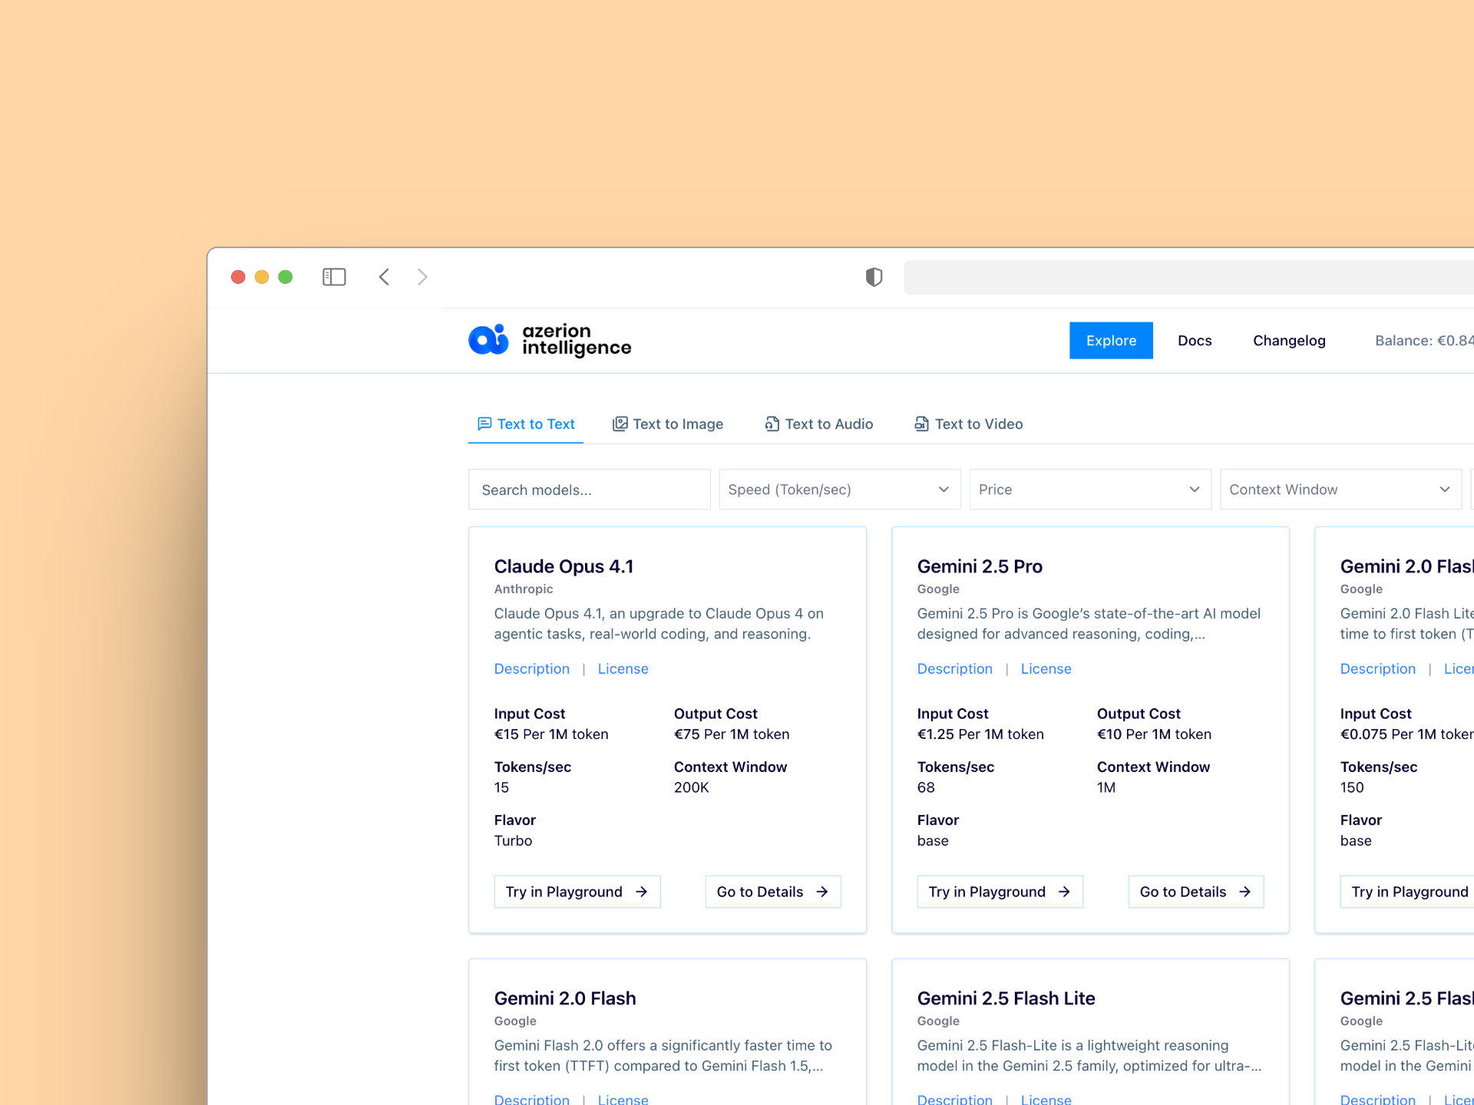
Task: Expand the Context Window dropdown
Action: (1340, 490)
